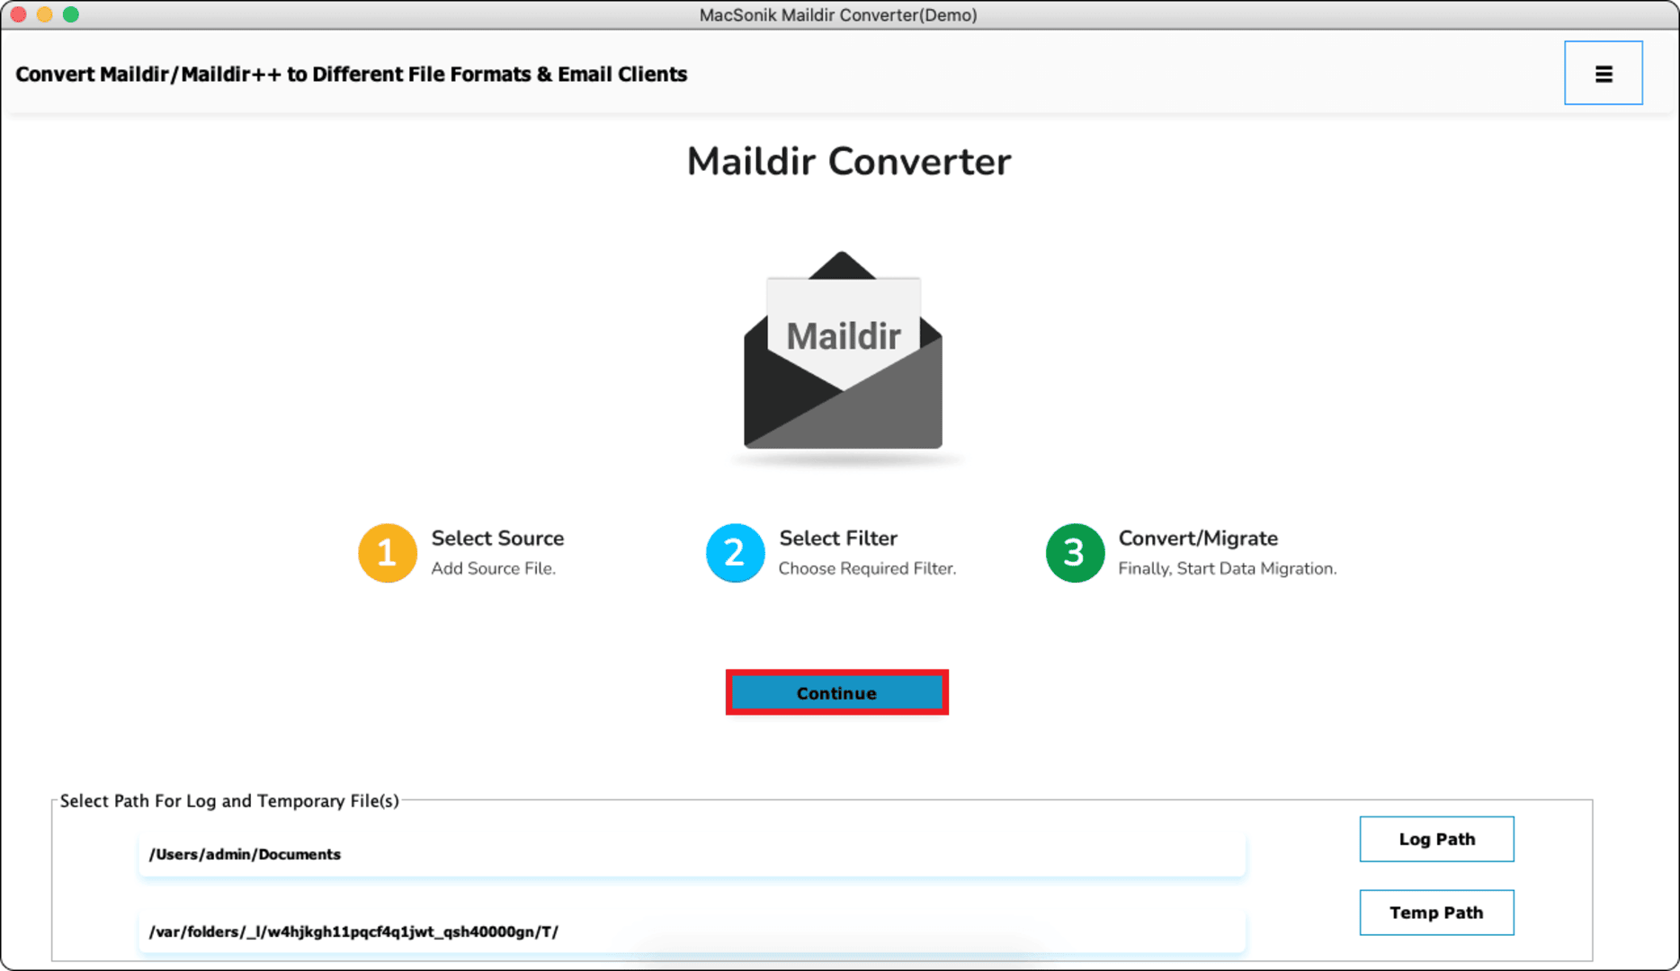Screen dimensions: 1680x971
Task: Click the green step 3 circle icon
Action: [1075, 553]
